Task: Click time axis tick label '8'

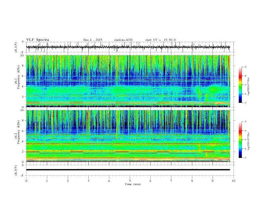Action: coord(192,181)
